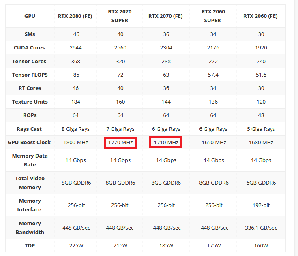This screenshot has width=298, height=256.
Task: Click the Texture Units row label
Action: coord(30,102)
